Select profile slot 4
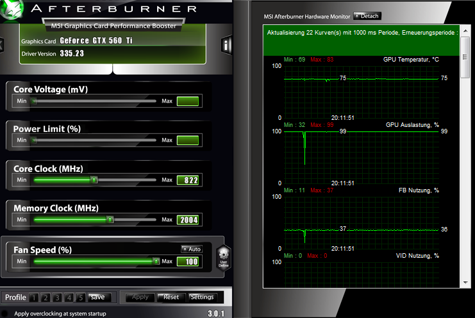This screenshot has width=475, height=318. pos(69,297)
